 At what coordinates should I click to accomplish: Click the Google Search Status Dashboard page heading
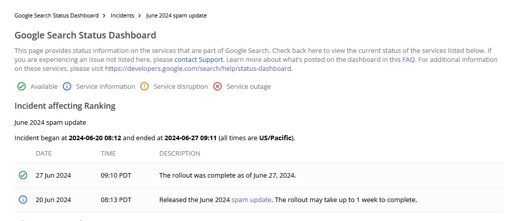tap(85, 35)
